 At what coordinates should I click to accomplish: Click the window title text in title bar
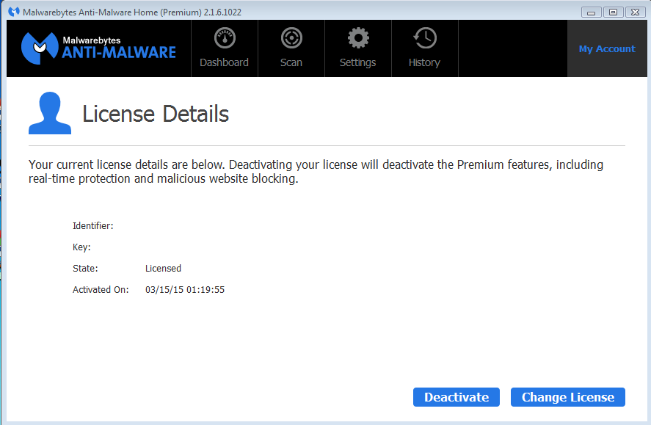pos(132,12)
